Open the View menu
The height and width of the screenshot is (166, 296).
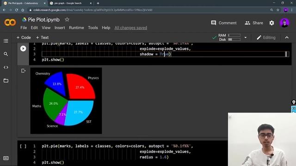click(x=46, y=28)
